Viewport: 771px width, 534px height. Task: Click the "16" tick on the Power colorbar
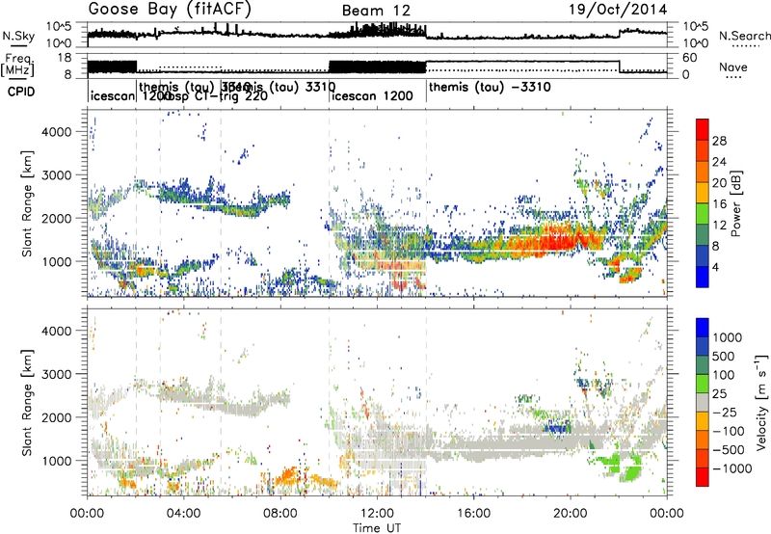tap(719, 204)
